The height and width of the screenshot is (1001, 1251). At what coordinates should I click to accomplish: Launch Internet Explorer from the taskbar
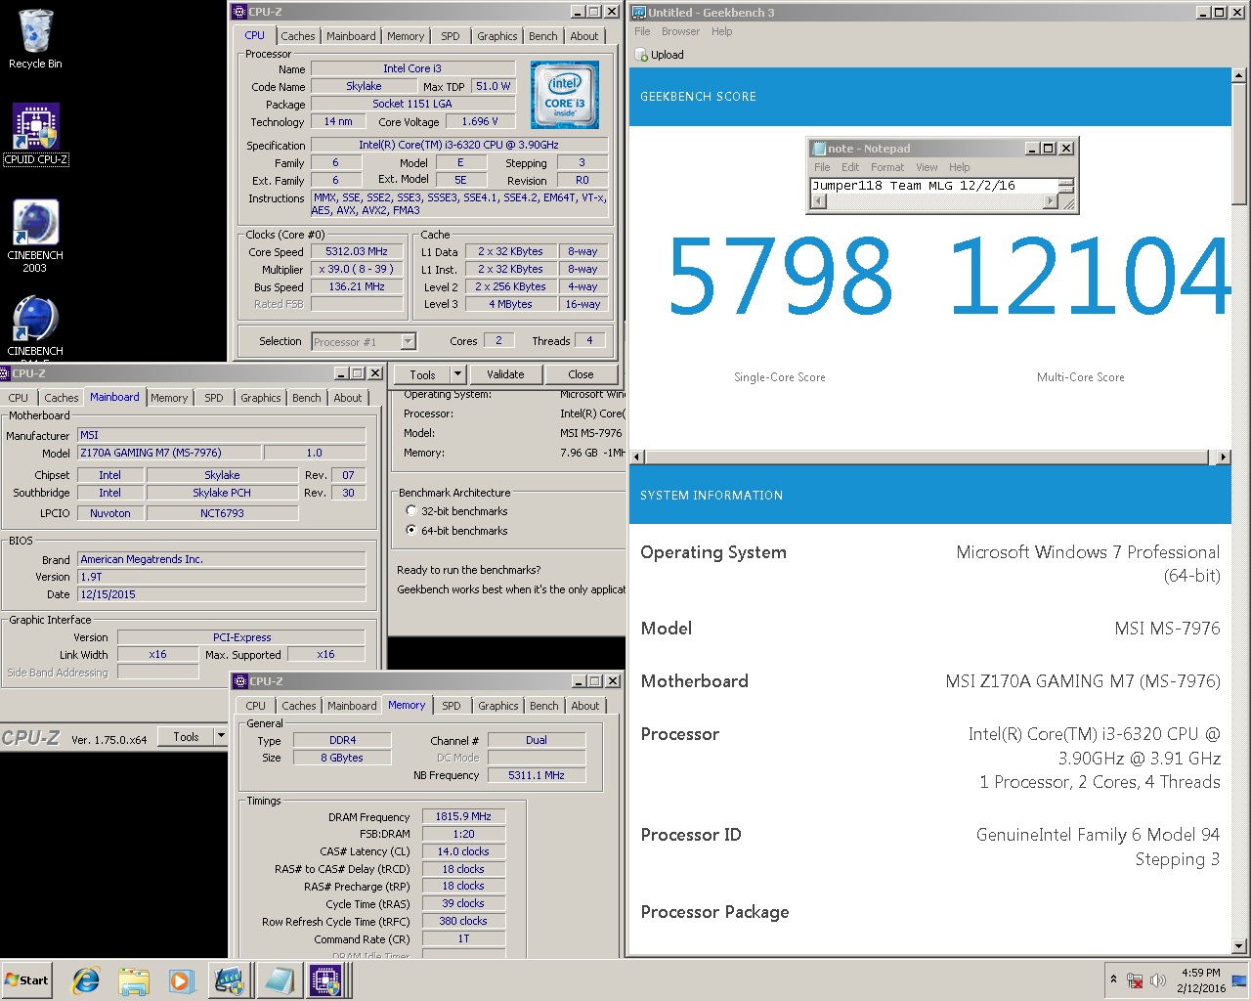(x=86, y=980)
